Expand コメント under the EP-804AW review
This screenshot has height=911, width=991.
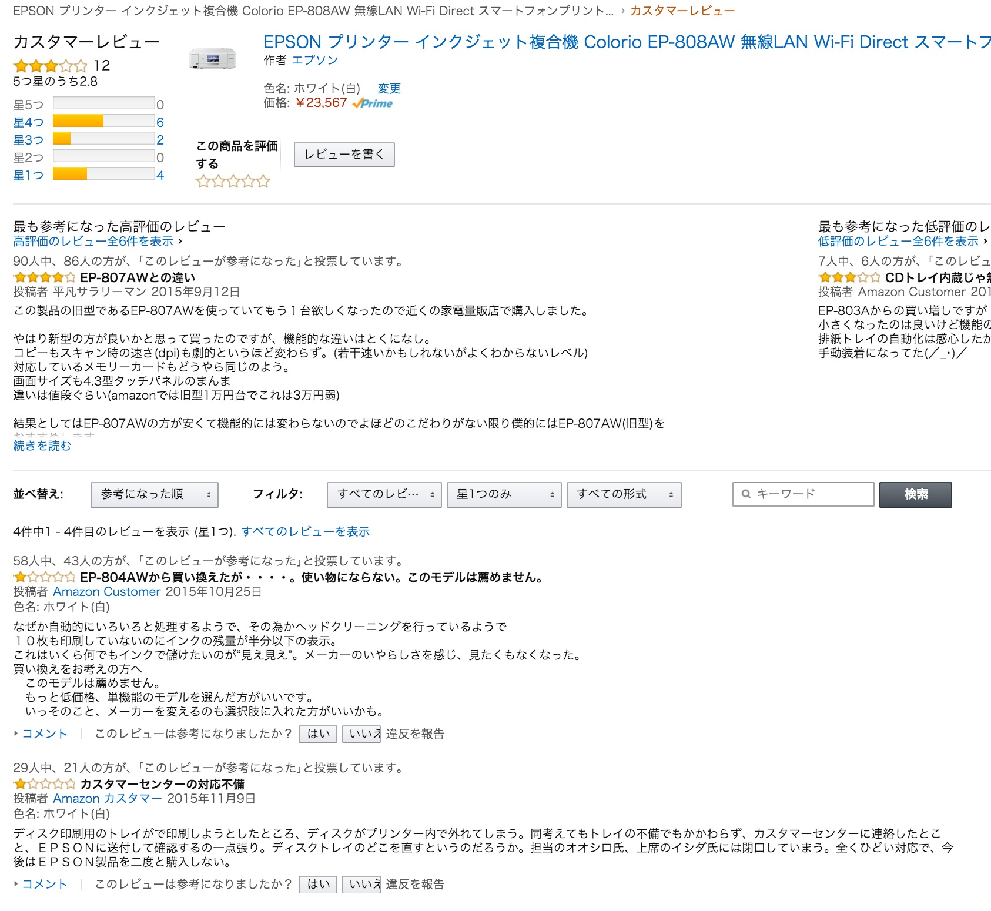(45, 734)
